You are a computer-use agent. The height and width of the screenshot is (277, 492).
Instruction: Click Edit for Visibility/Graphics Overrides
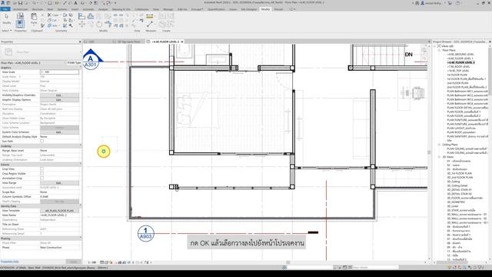click(59, 95)
